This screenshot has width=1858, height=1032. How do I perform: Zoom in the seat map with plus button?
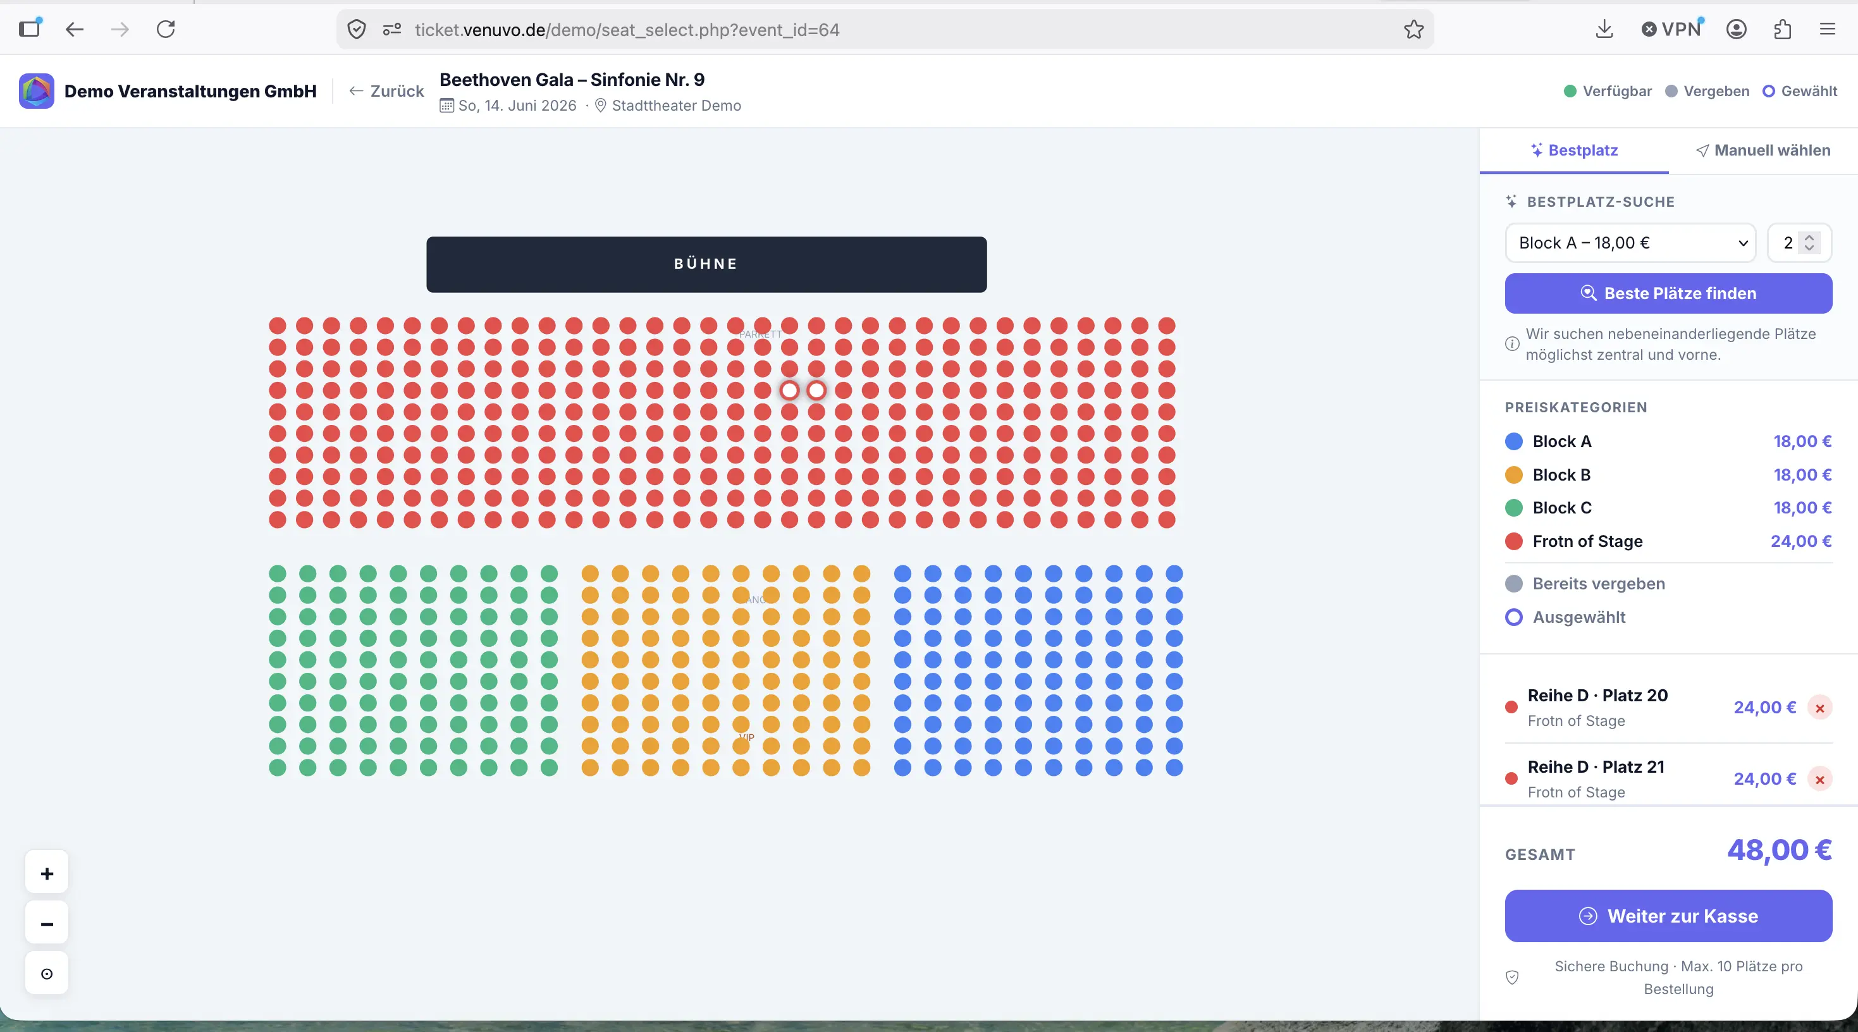(47, 873)
